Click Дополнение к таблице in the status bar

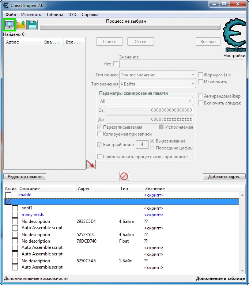click(x=220, y=278)
